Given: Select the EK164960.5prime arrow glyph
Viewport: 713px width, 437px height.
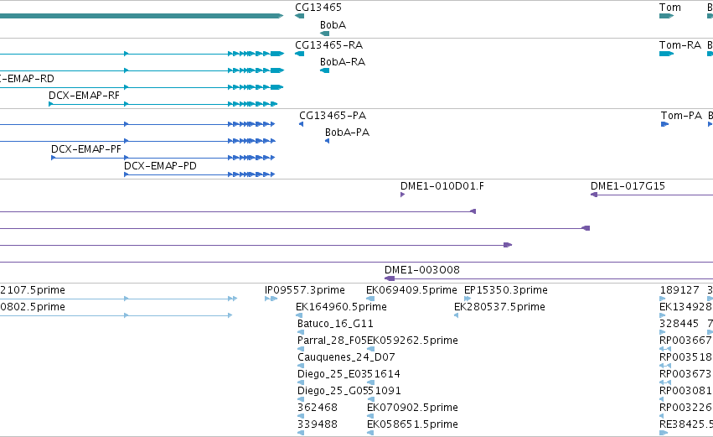Looking at the screenshot, I should [x=299, y=315].
